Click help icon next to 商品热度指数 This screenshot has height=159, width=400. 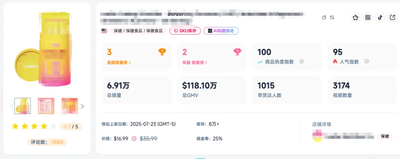click(301, 62)
